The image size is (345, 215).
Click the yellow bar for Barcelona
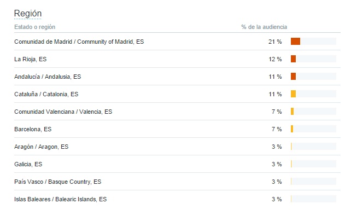point(292,129)
